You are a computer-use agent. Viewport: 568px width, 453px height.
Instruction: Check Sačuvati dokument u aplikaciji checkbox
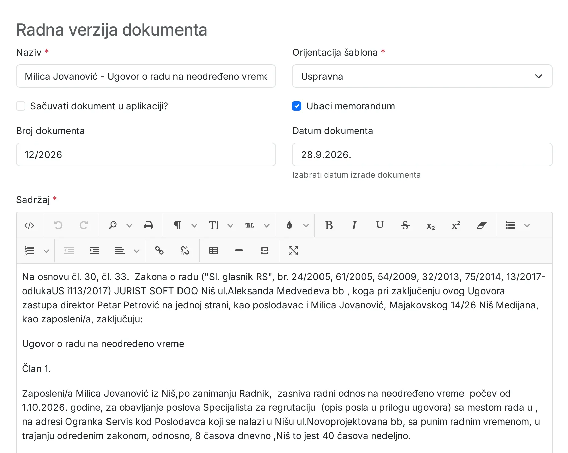click(21, 106)
